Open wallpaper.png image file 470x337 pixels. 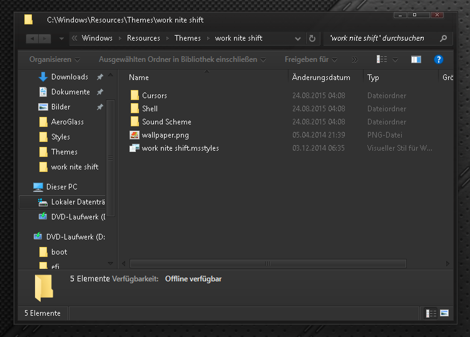(x=165, y=135)
